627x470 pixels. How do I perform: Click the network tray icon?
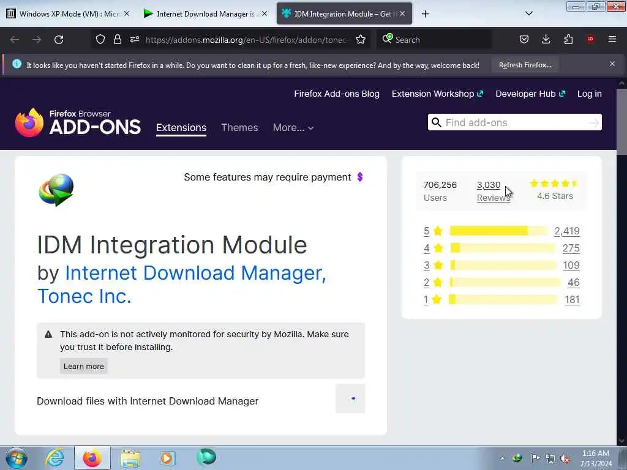[550, 458]
